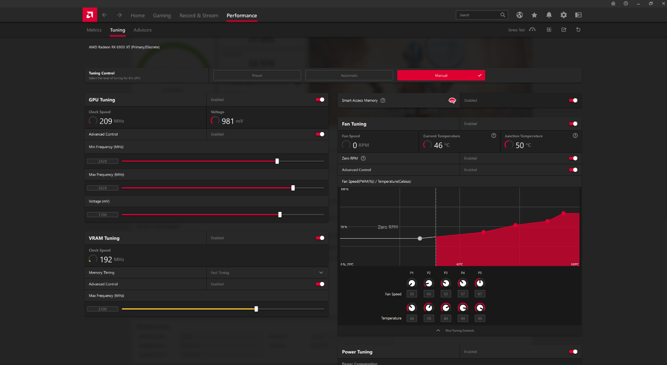Open notifications bell icon

549,15
